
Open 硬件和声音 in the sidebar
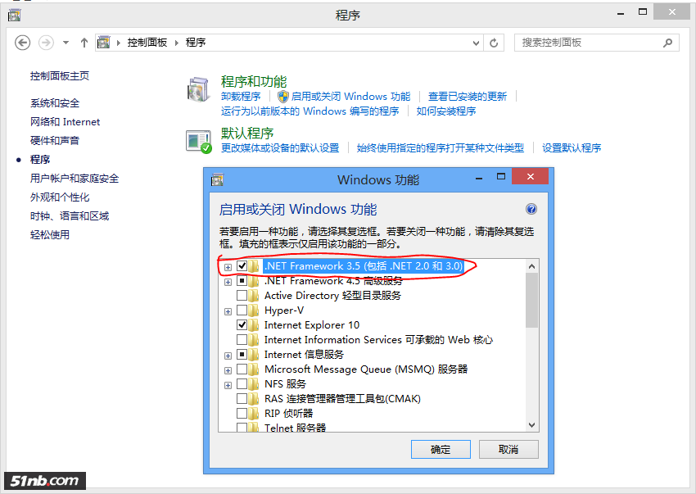55,140
